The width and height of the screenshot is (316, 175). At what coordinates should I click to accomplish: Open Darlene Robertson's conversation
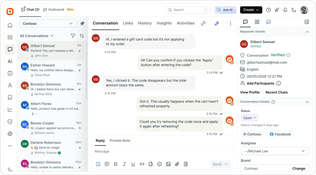click(x=52, y=147)
